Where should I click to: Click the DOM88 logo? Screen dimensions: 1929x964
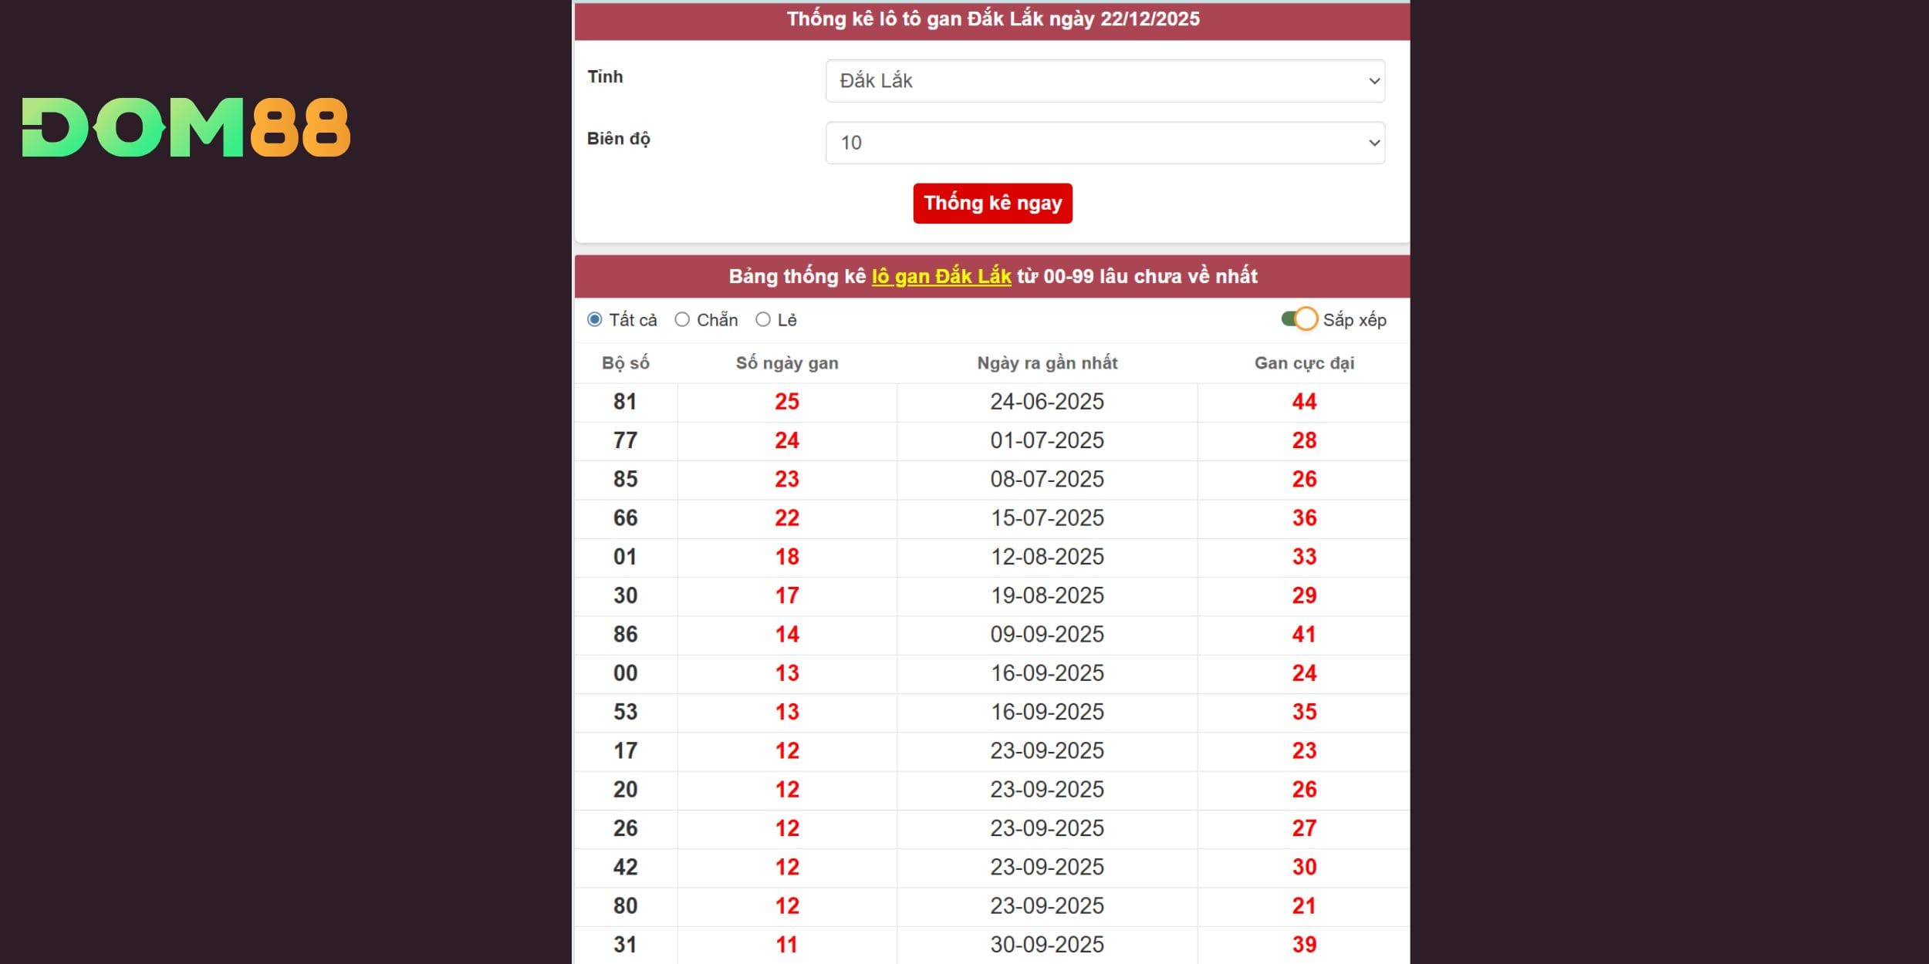tap(186, 127)
